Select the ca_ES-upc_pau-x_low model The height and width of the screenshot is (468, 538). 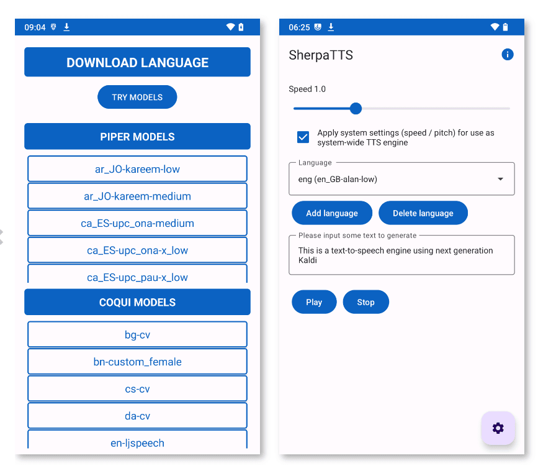[x=137, y=274]
